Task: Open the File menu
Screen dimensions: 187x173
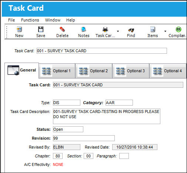Action: point(11,20)
